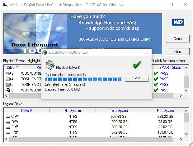This screenshot has width=193, height=146.
Task: Click the 79.83 GB free space value
Action: tap(165, 122)
